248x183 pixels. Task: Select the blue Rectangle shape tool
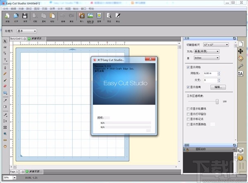tap(5, 92)
